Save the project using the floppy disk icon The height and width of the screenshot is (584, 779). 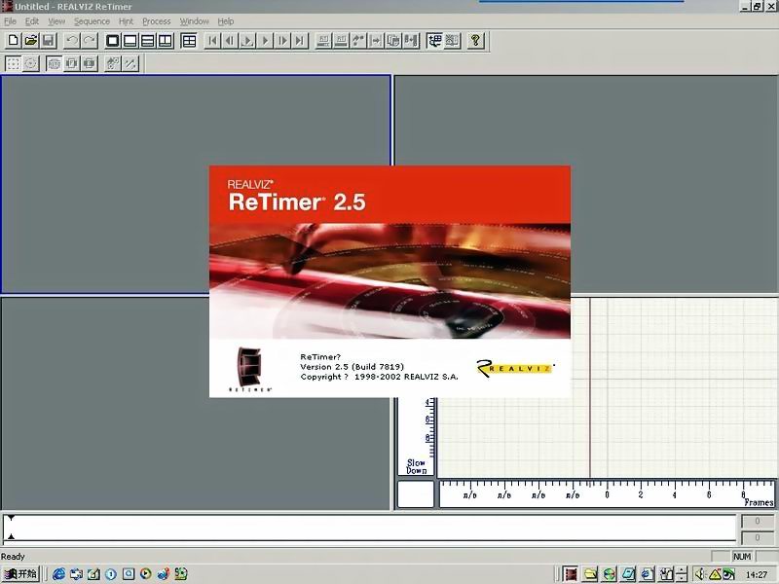[48, 40]
